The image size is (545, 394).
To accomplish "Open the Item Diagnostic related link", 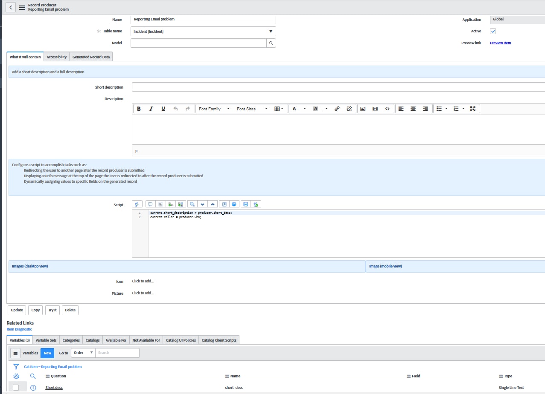I will pos(19,329).
